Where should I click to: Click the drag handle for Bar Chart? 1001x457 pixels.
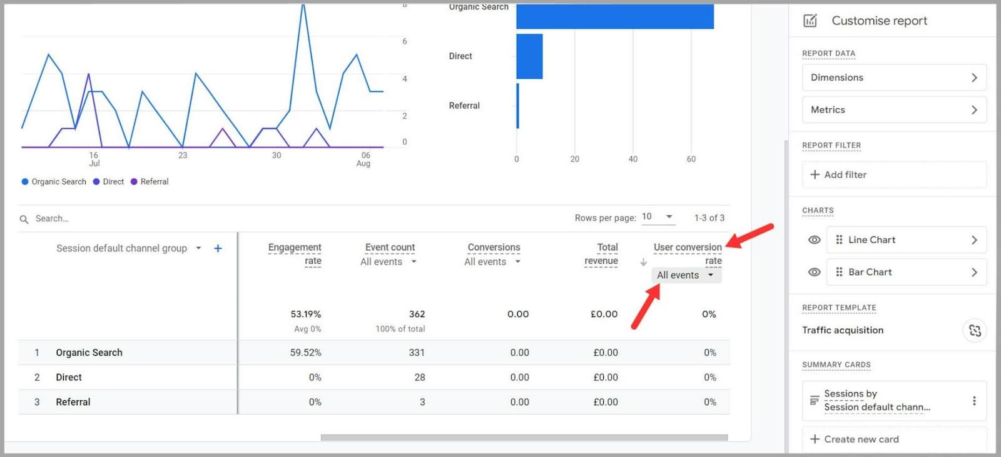839,273
